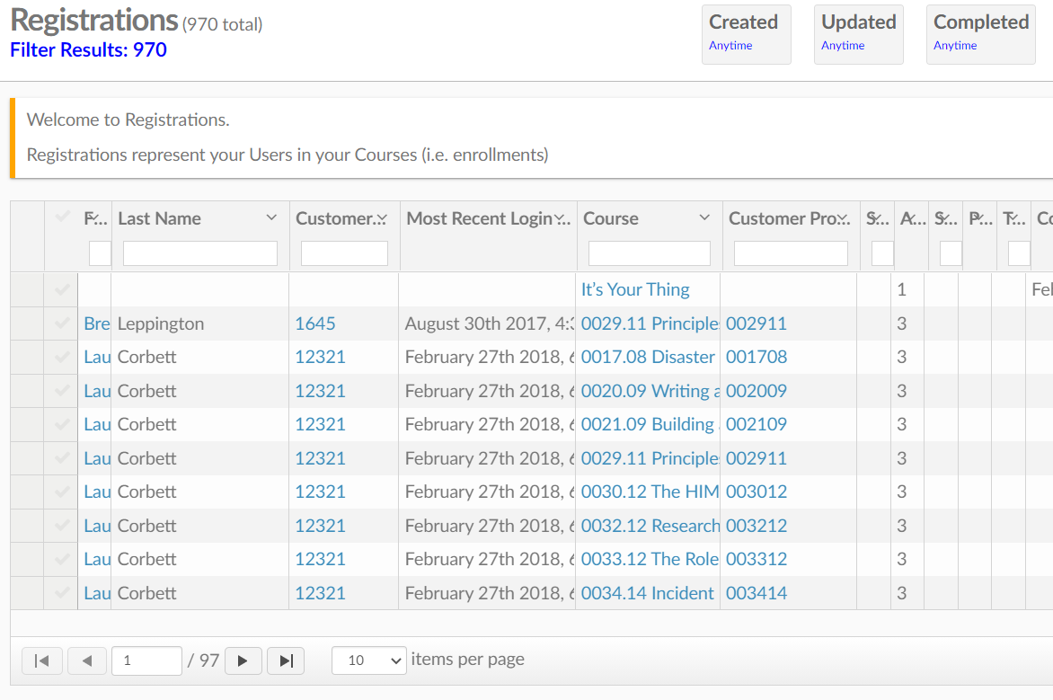Open 0021.09 Building course link
Viewport: 1053px width, 700px height.
click(x=650, y=424)
